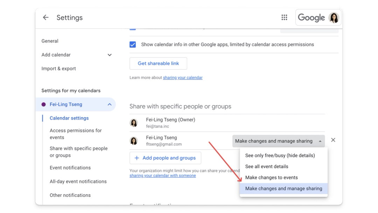Collapse the Fei-Ling Tseng calendar settings

click(x=109, y=104)
